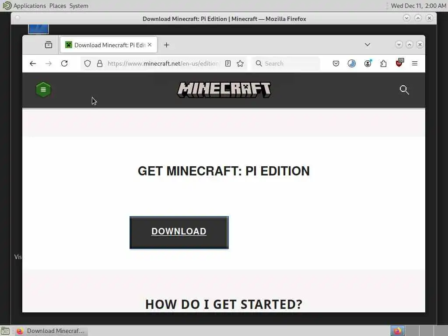
Task: Show site security lock information
Action: [x=100, y=63]
